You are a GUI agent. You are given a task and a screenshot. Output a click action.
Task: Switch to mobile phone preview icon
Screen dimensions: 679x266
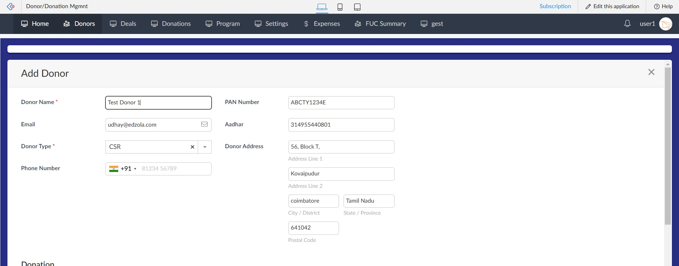(340, 7)
